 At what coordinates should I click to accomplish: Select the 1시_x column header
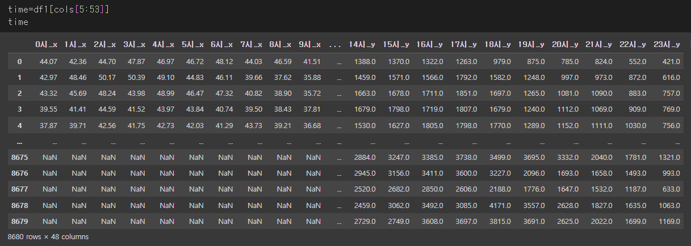[x=76, y=44]
